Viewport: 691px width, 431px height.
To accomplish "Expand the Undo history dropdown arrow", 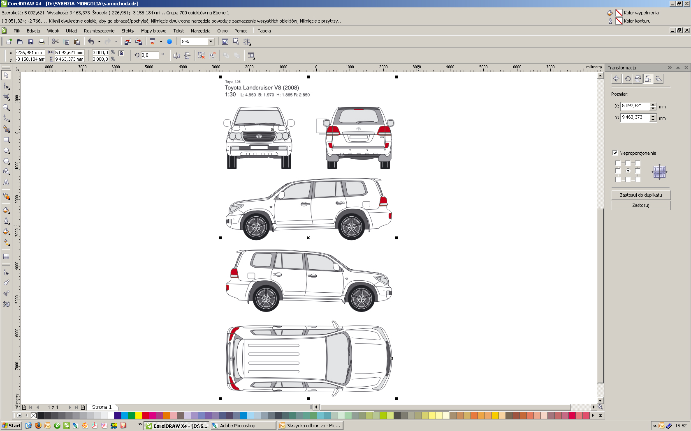I will coord(99,41).
